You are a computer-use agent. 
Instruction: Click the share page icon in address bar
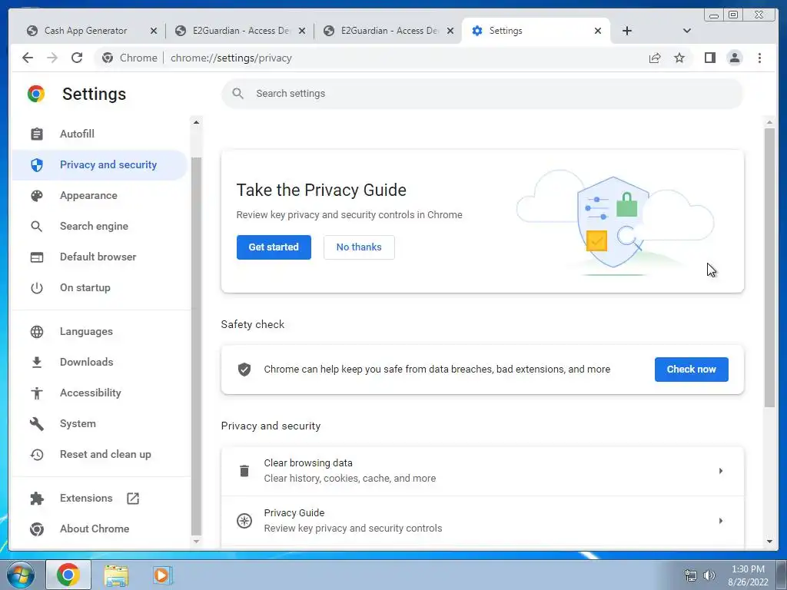coord(655,58)
